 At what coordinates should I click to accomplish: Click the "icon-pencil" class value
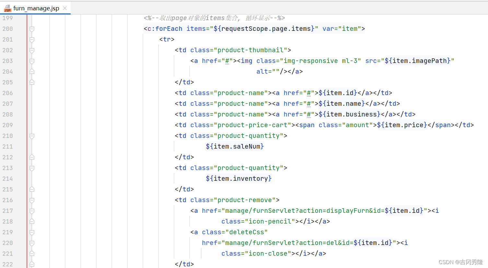pos(270,222)
